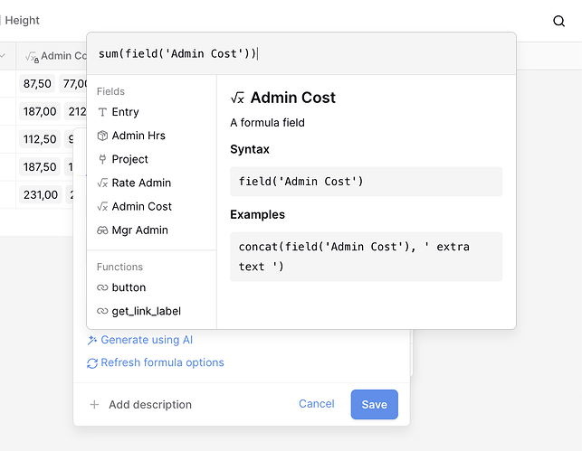Click the Admin Hrs field icon
This screenshot has width=582, height=451.
coord(102,136)
